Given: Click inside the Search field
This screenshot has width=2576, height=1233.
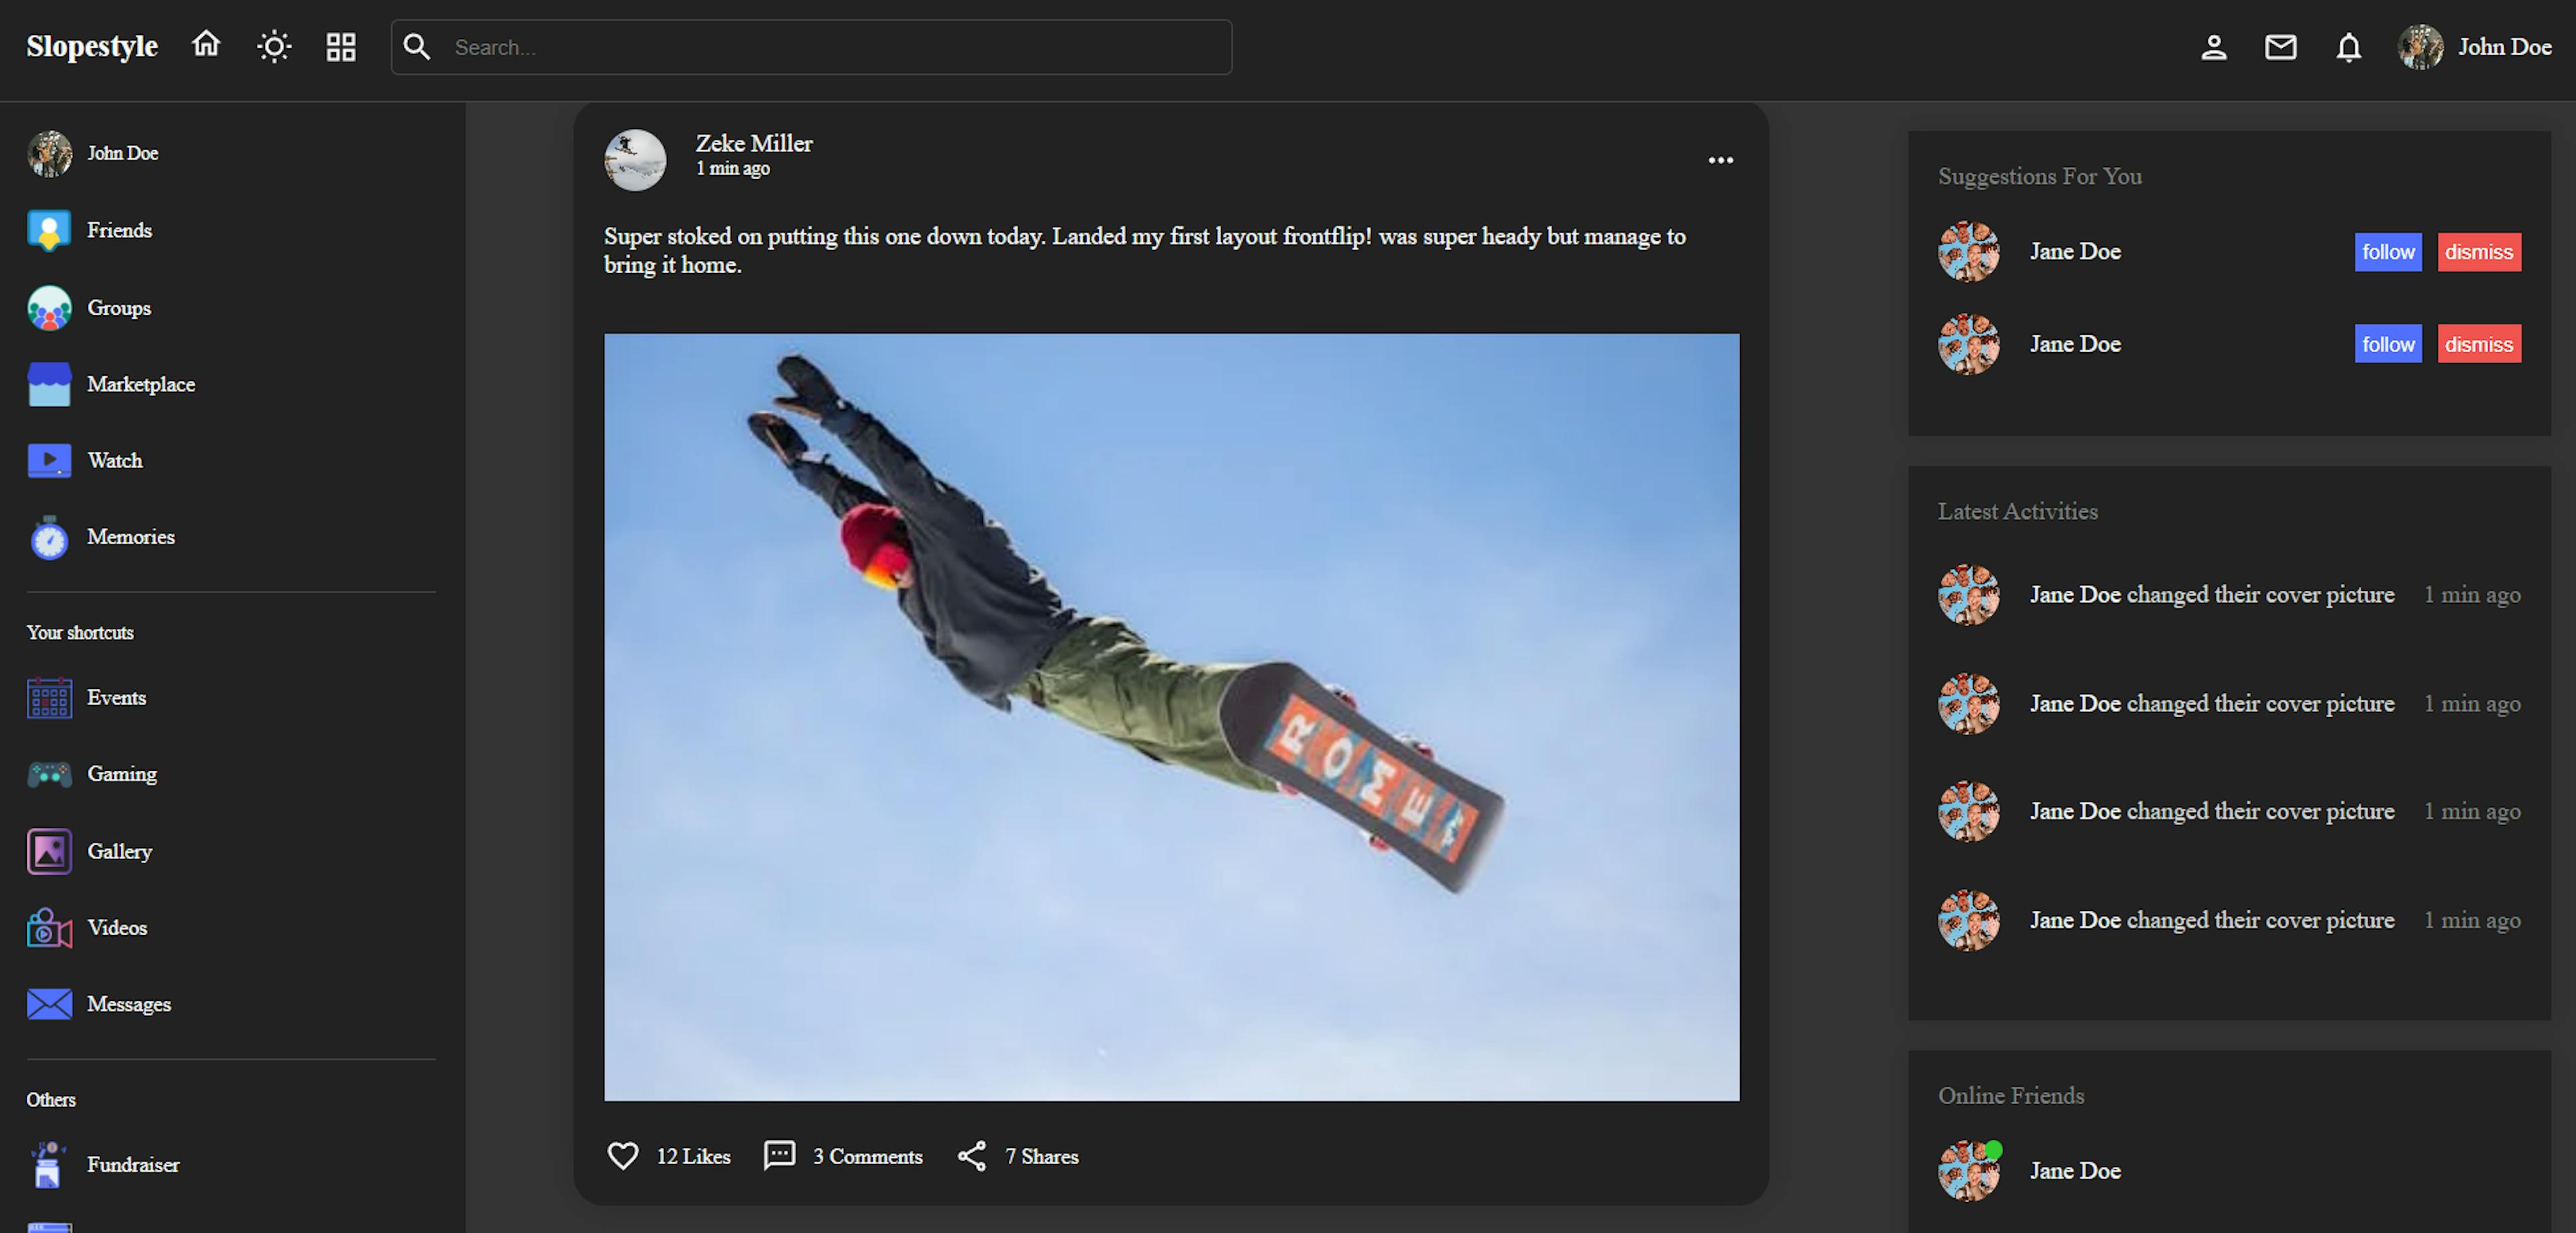Looking at the screenshot, I should click(830, 47).
